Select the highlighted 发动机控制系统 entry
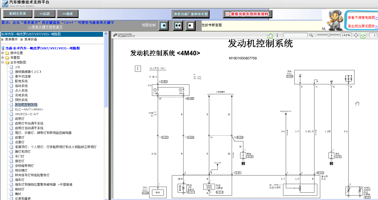 coord(26,105)
